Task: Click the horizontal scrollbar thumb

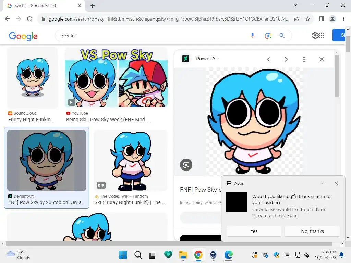Action: point(169,244)
